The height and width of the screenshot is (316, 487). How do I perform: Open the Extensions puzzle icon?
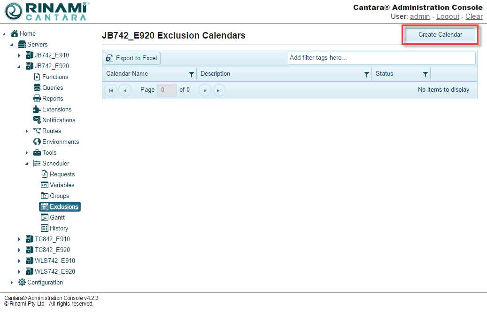click(37, 109)
